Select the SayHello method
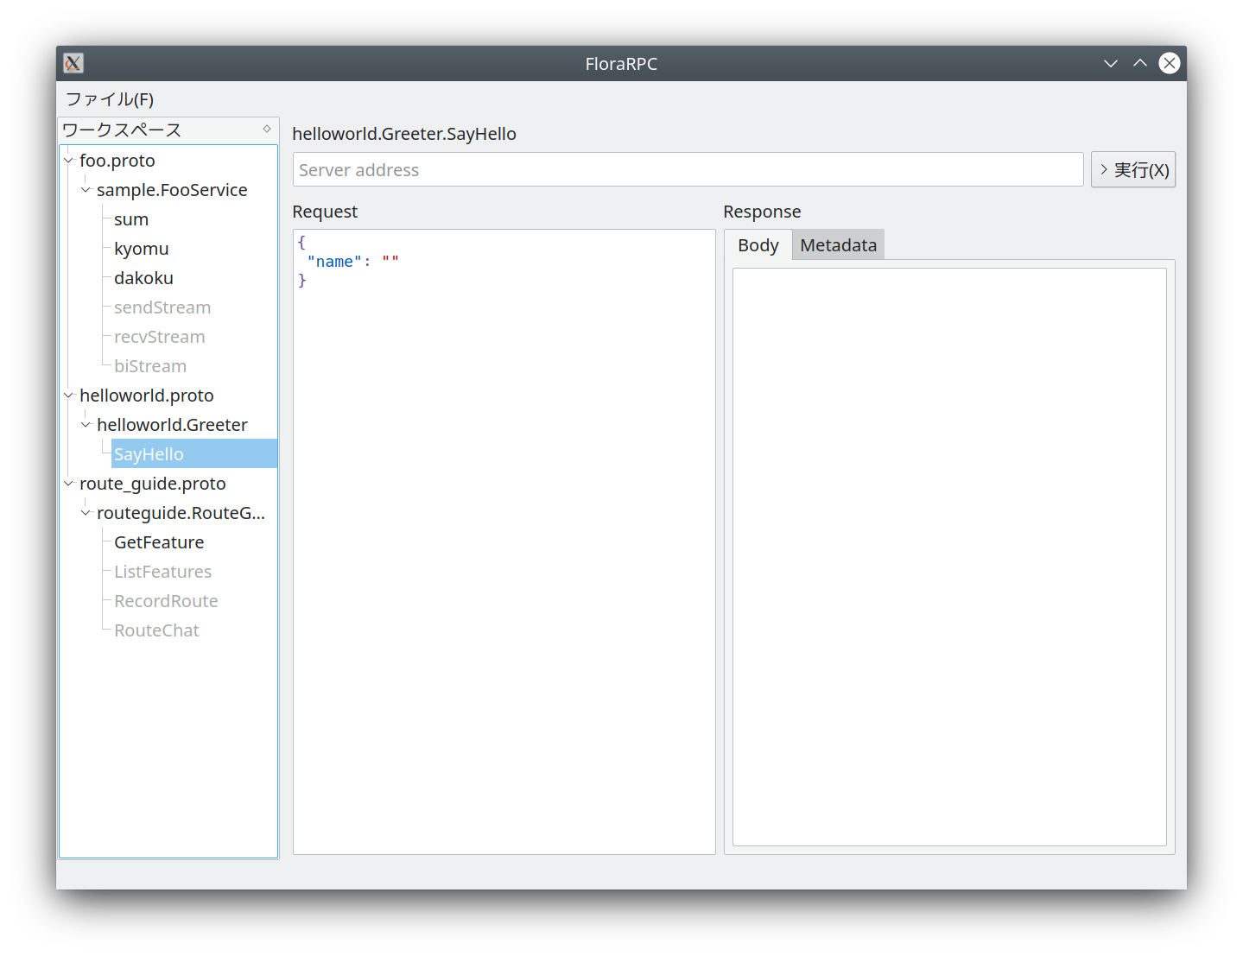Viewport: 1243px width, 956px height. point(149,454)
